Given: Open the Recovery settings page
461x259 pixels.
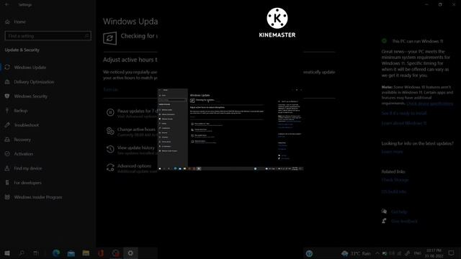Looking at the screenshot, I should [x=22, y=140].
